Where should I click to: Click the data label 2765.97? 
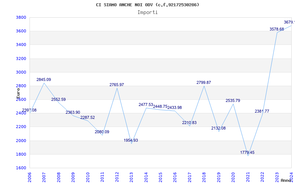coord(117,85)
